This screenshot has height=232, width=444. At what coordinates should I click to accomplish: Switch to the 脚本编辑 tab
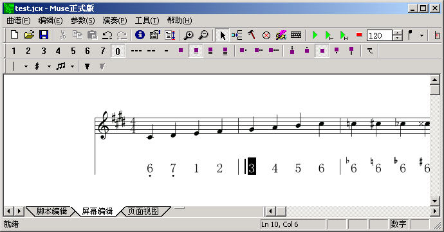point(51,211)
